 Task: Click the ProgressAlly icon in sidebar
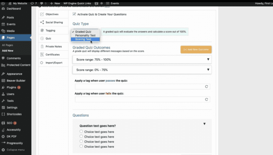pos(3,143)
